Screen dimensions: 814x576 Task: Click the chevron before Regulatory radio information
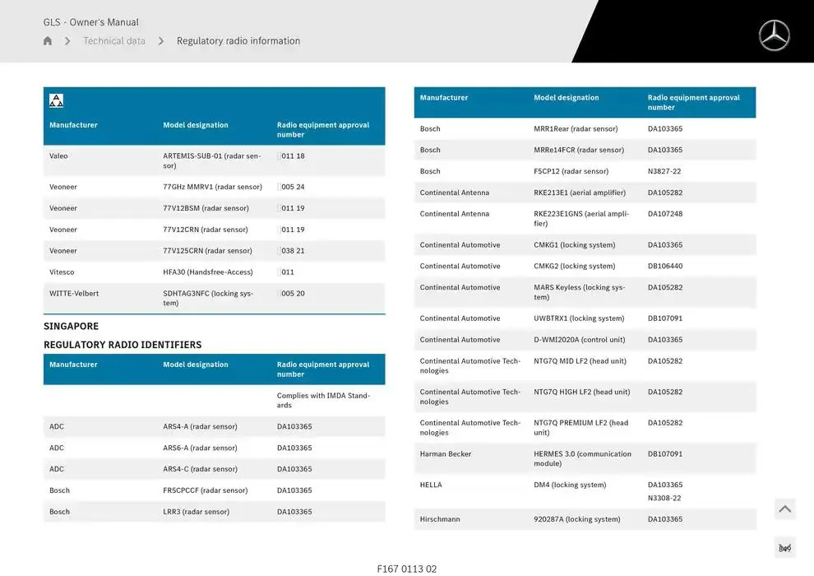coord(161,41)
